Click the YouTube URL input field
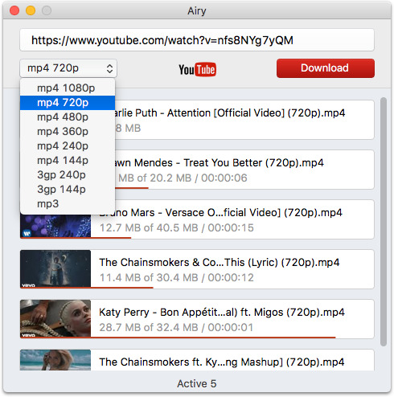The height and width of the screenshot is (397, 394). (197, 40)
